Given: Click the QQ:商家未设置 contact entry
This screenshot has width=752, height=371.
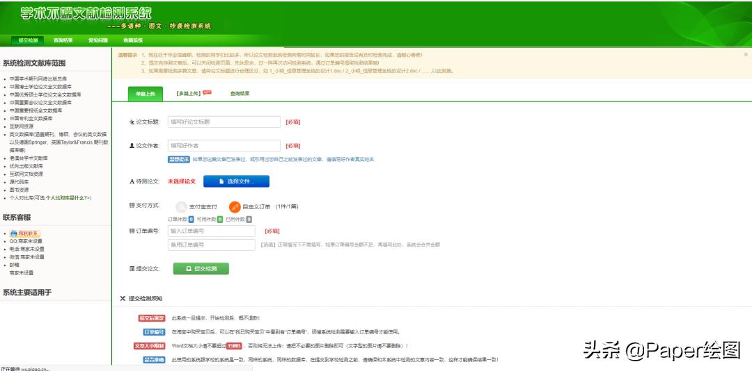Looking at the screenshot, I should (27, 241).
